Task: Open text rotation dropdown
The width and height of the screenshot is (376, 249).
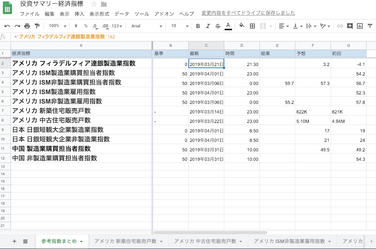Action: [x=325, y=26]
